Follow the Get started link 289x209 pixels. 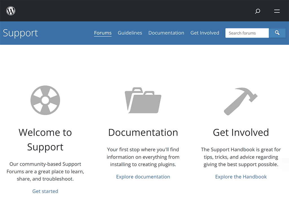[45, 191]
